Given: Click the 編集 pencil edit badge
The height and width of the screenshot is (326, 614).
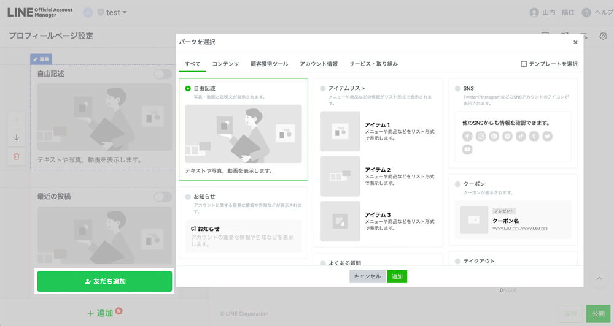Looking at the screenshot, I should (42, 59).
